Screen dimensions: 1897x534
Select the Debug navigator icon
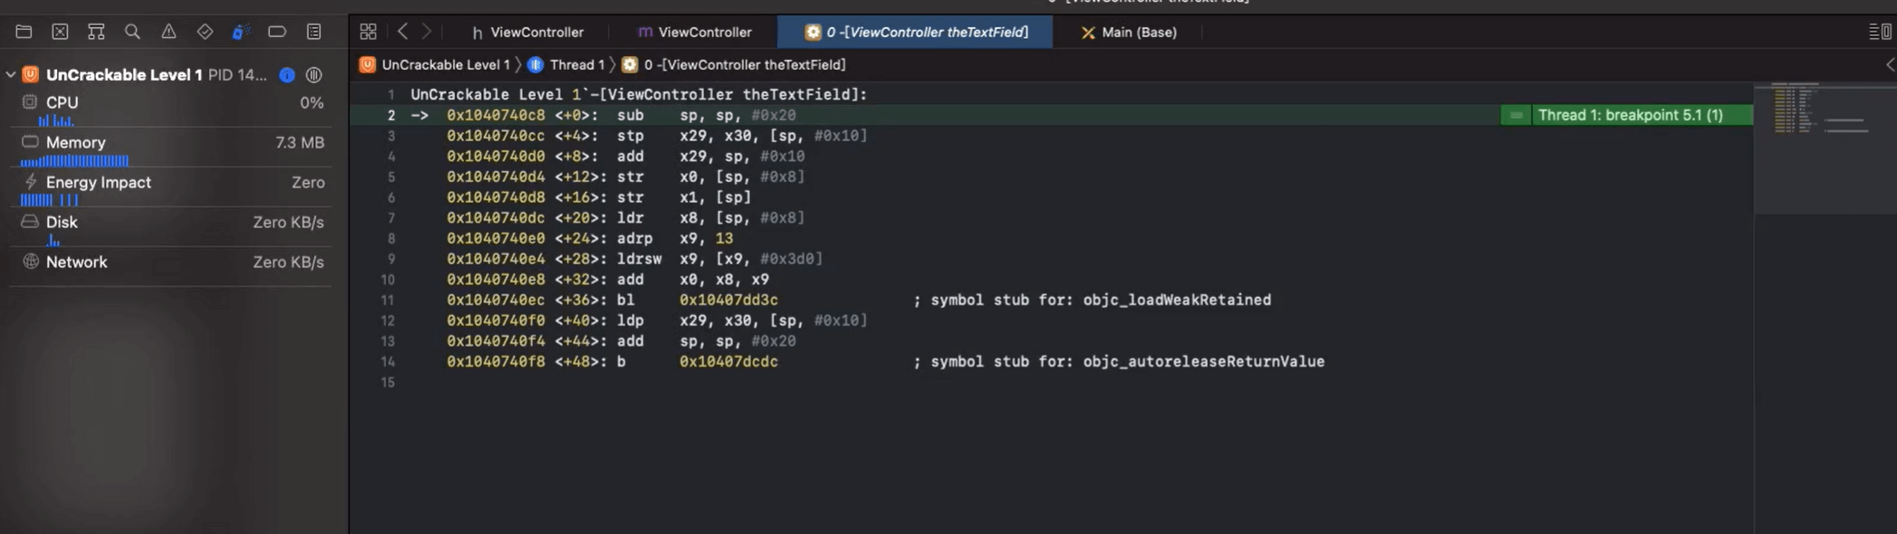coord(240,32)
